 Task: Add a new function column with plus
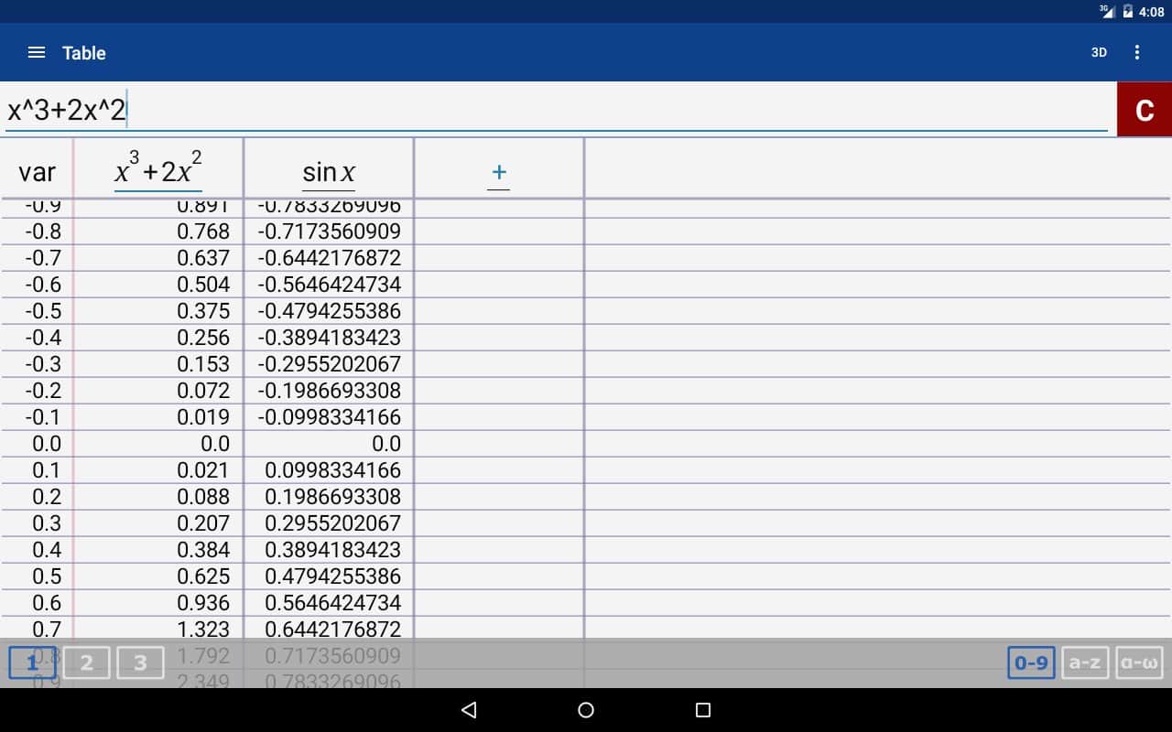point(499,172)
